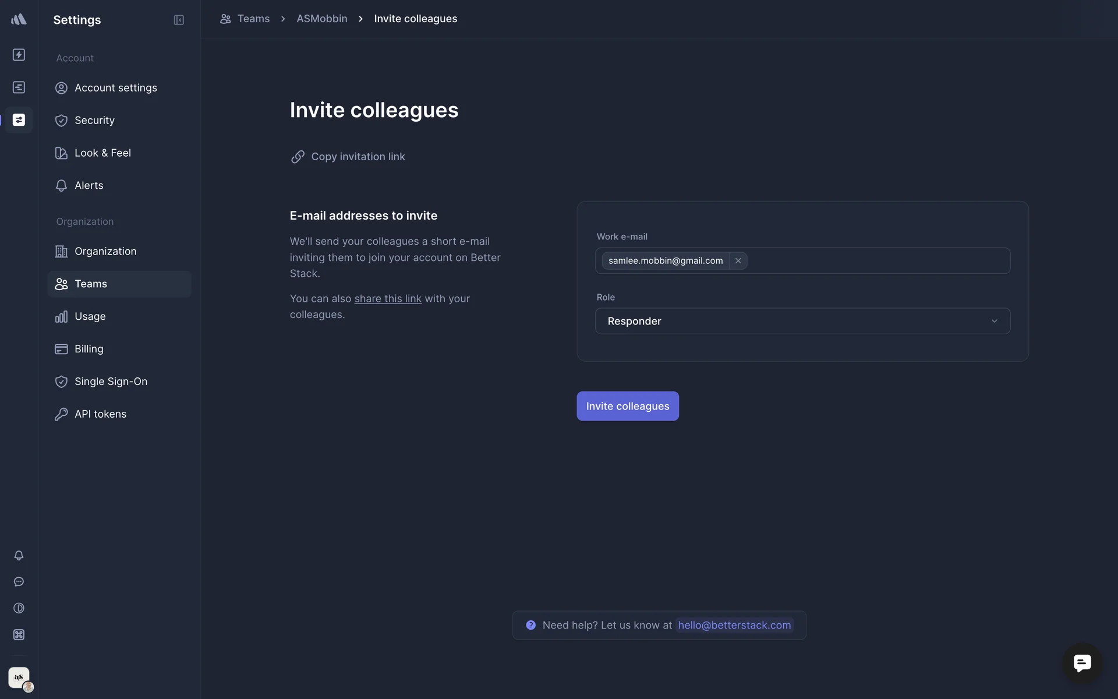Go to Billing settings page
Viewport: 1118px width, 699px height.
click(89, 349)
